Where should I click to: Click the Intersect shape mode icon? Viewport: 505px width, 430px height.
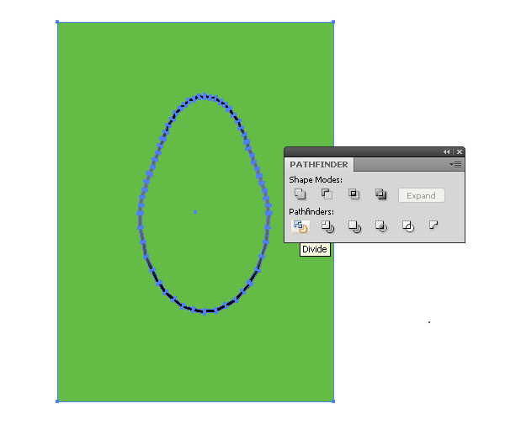coord(354,194)
